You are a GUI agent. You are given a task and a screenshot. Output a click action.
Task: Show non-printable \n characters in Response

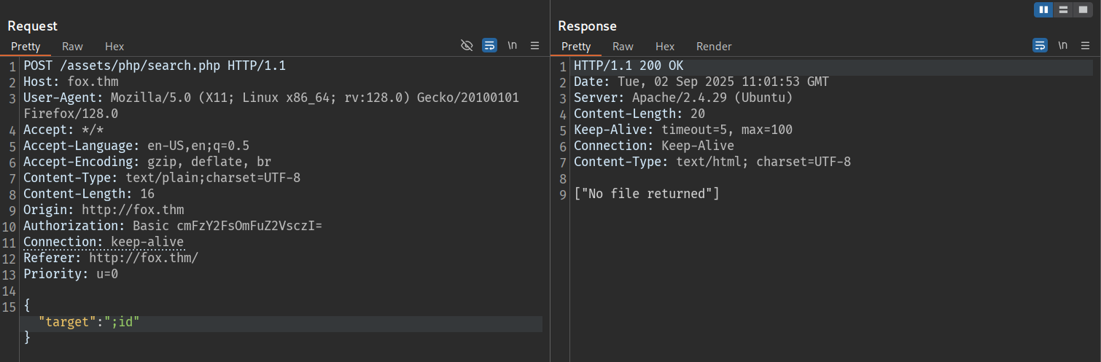tap(1063, 46)
